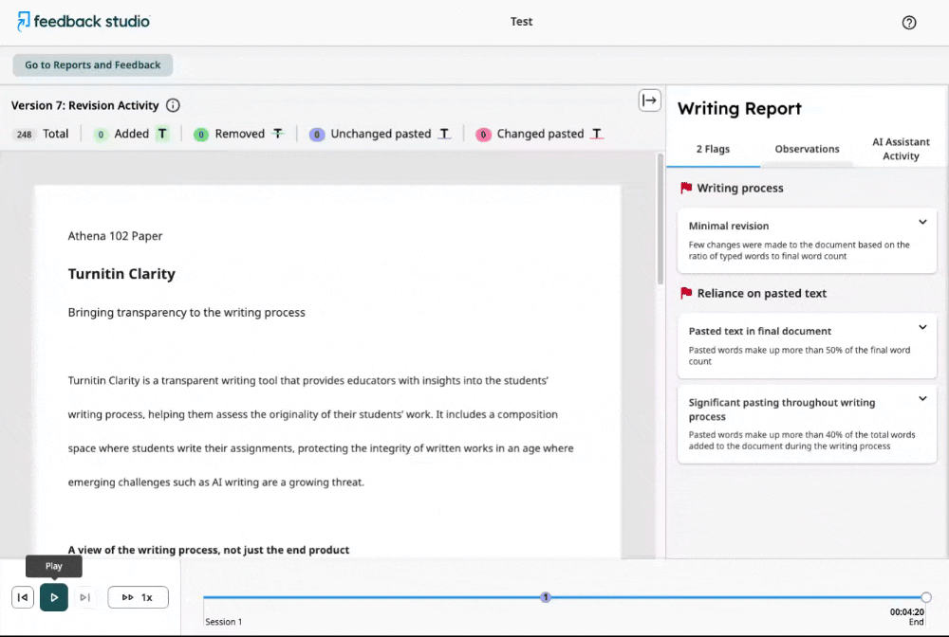Image resolution: width=949 pixels, height=637 pixels.
Task: Switch to the Observations tab
Action: (807, 149)
